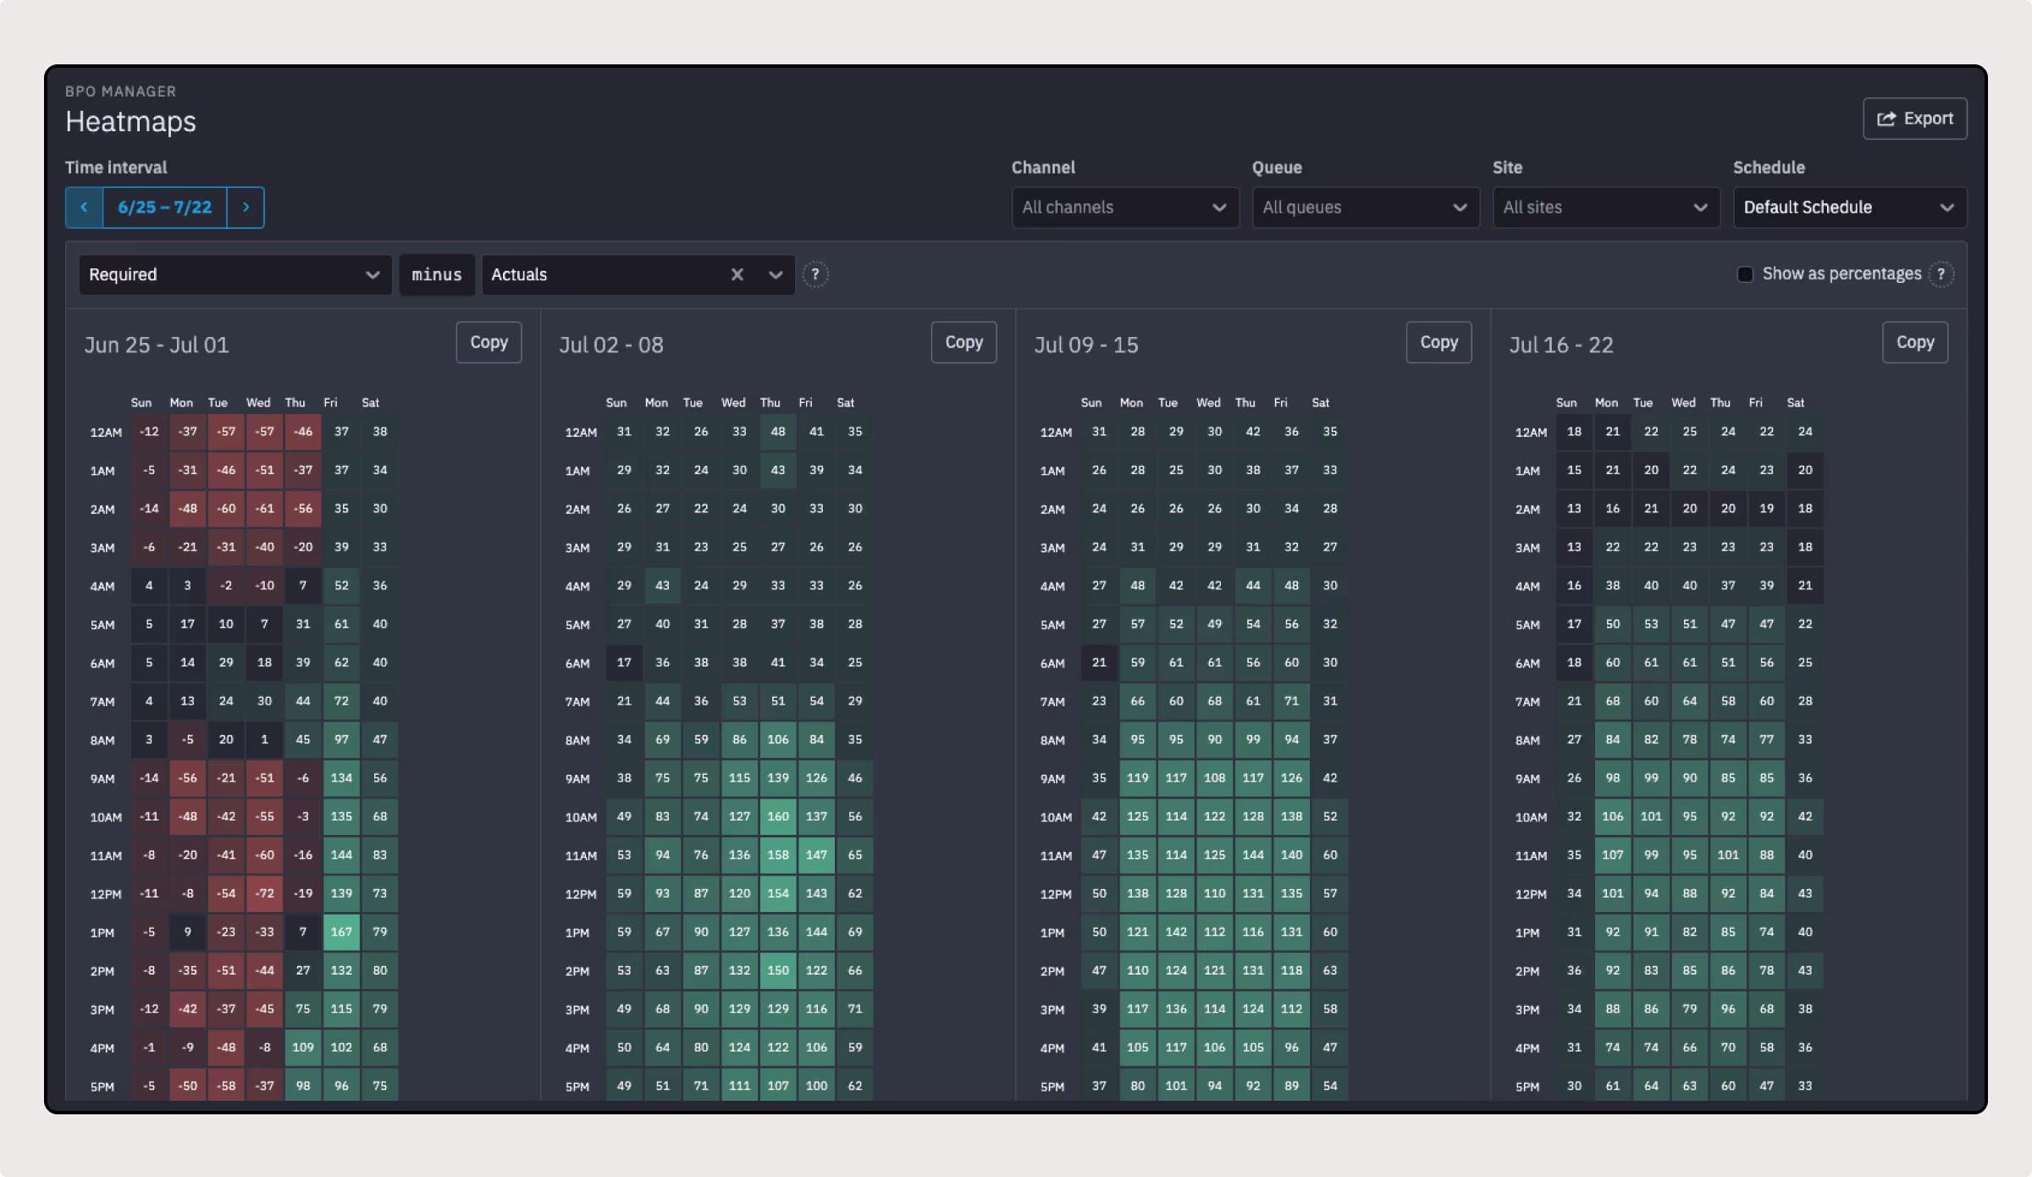Screen dimensions: 2032x1177
Task: Clear the Actuals selection with X
Action: point(737,274)
